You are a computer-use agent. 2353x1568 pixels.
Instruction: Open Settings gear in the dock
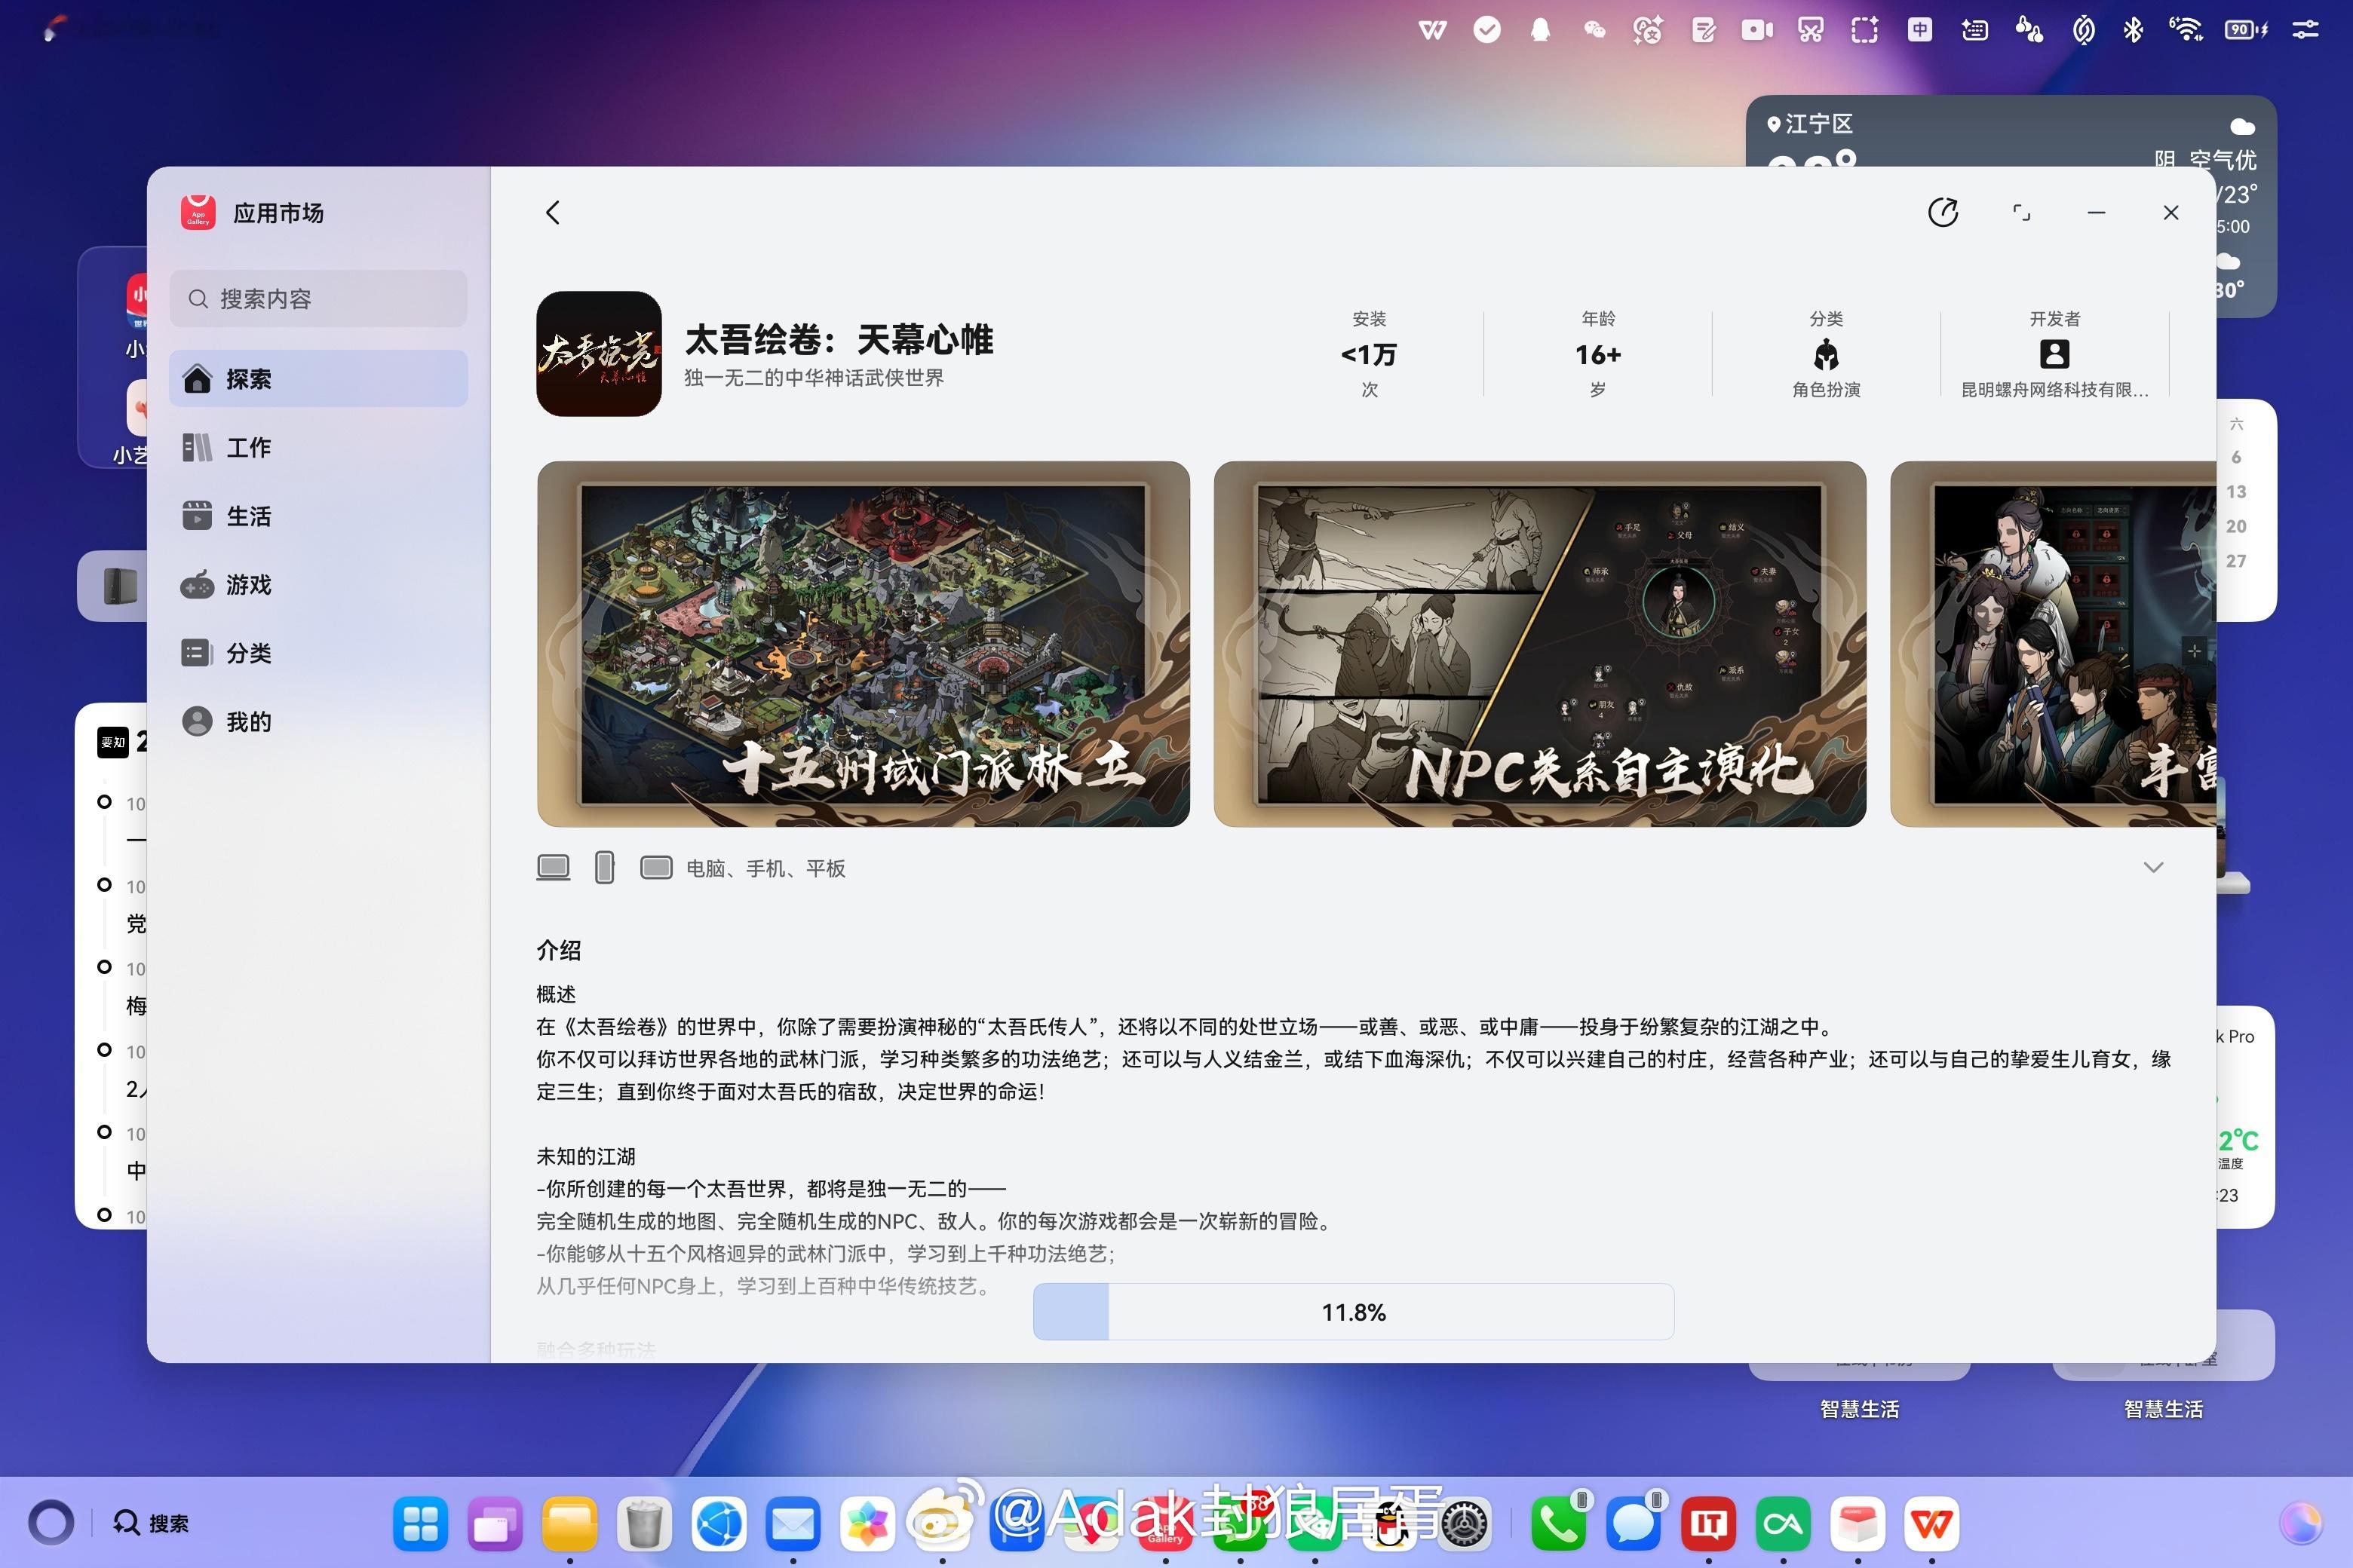click(x=1465, y=1523)
